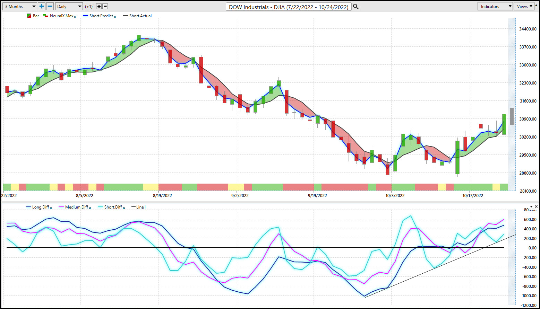Click the black minus forecast decrement button

105,6
